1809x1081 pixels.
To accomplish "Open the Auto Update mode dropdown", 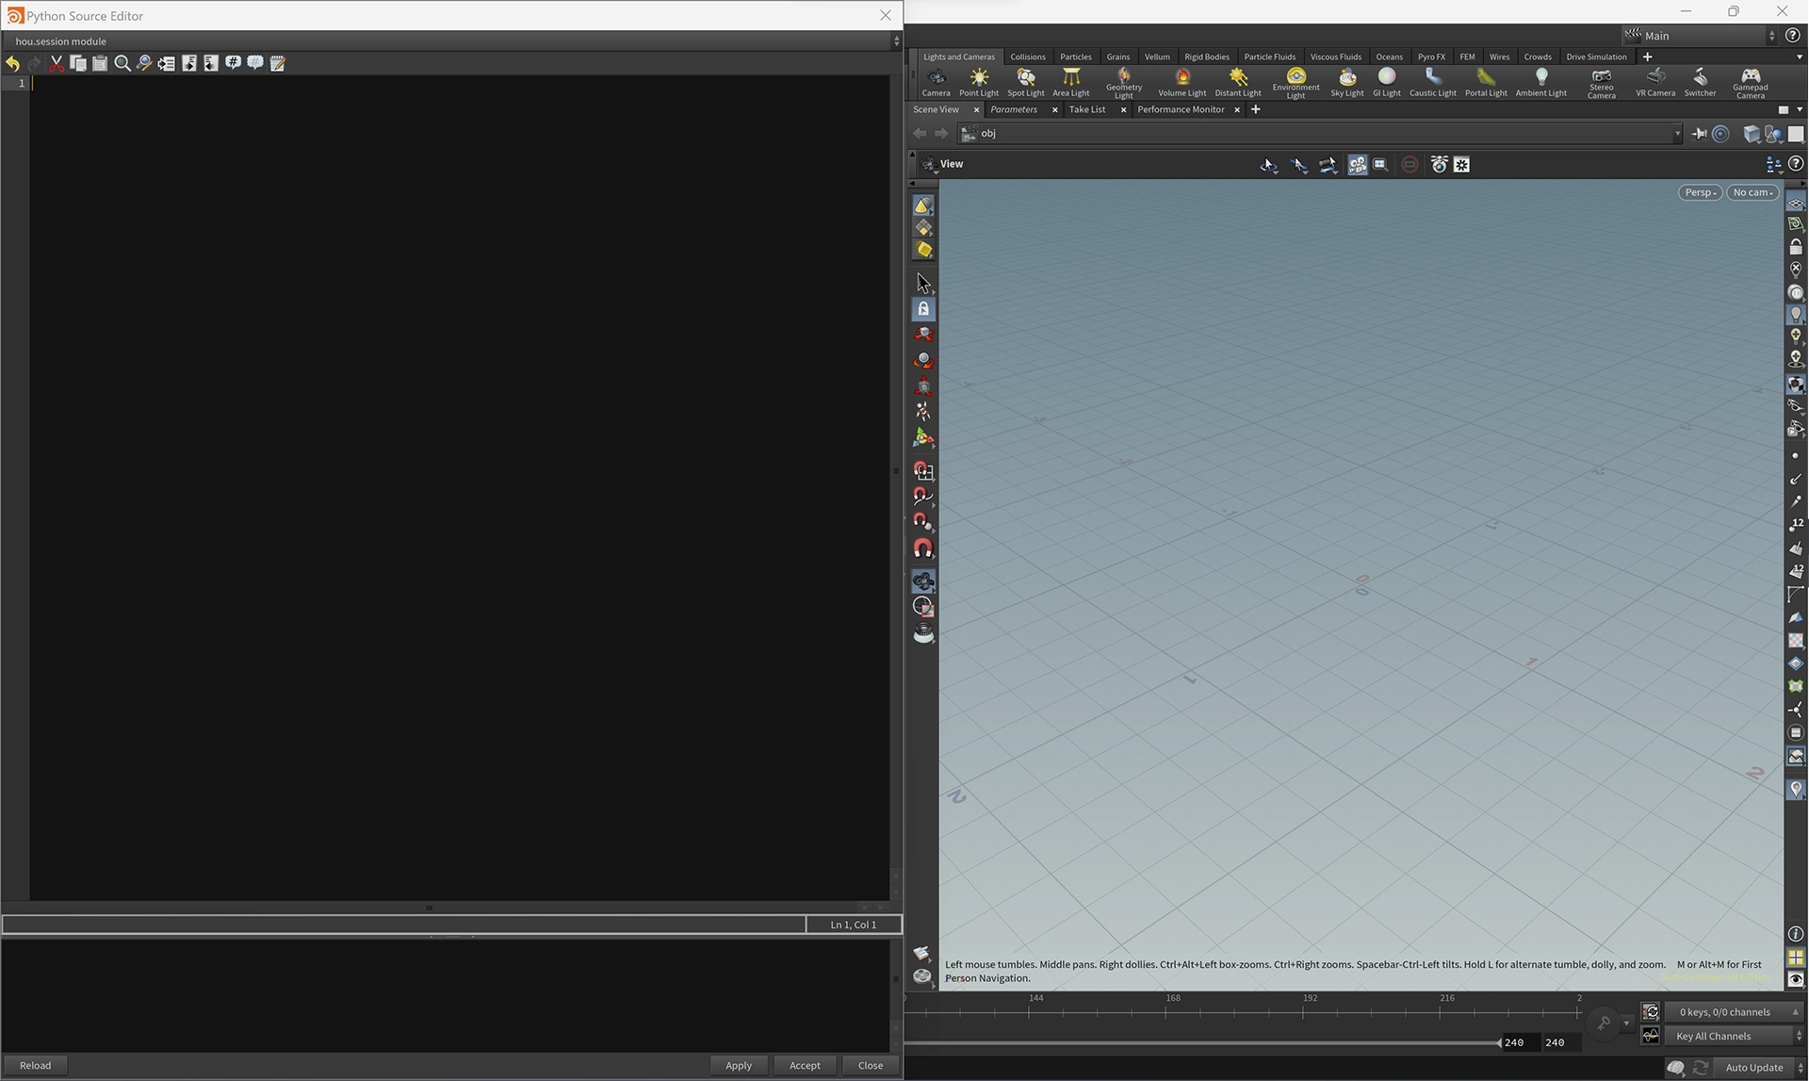I will pyautogui.click(x=1759, y=1068).
